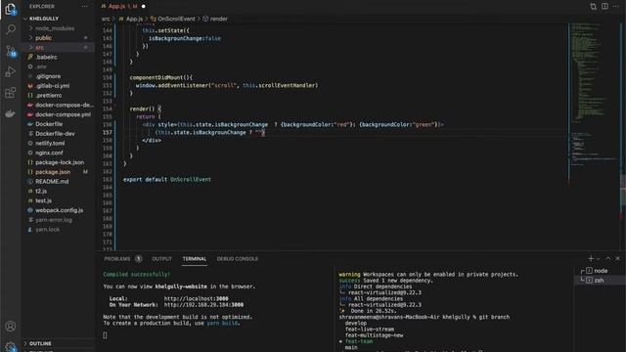The image size is (626, 352).
Task: Open the yarn.lock file
Action: (x=47, y=230)
